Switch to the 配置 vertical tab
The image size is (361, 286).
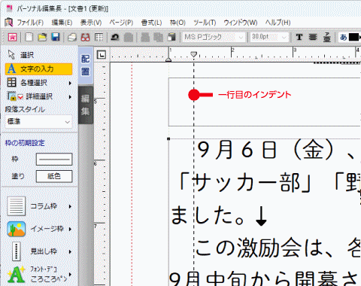(x=86, y=65)
